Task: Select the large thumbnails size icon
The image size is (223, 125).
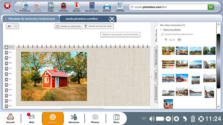Action: 179,39
